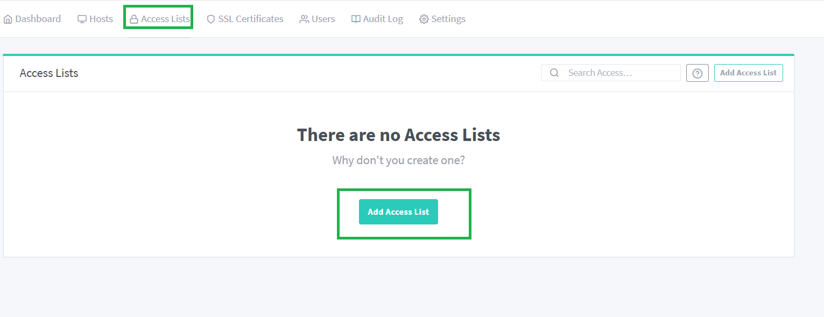824x317 pixels.
Task: Navigate to the Users page
Action: 323,19
